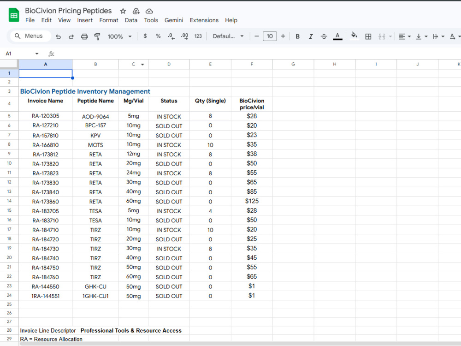Click the undo arrow icon
Screen dimensions: 461x346
tap(58, 36)
